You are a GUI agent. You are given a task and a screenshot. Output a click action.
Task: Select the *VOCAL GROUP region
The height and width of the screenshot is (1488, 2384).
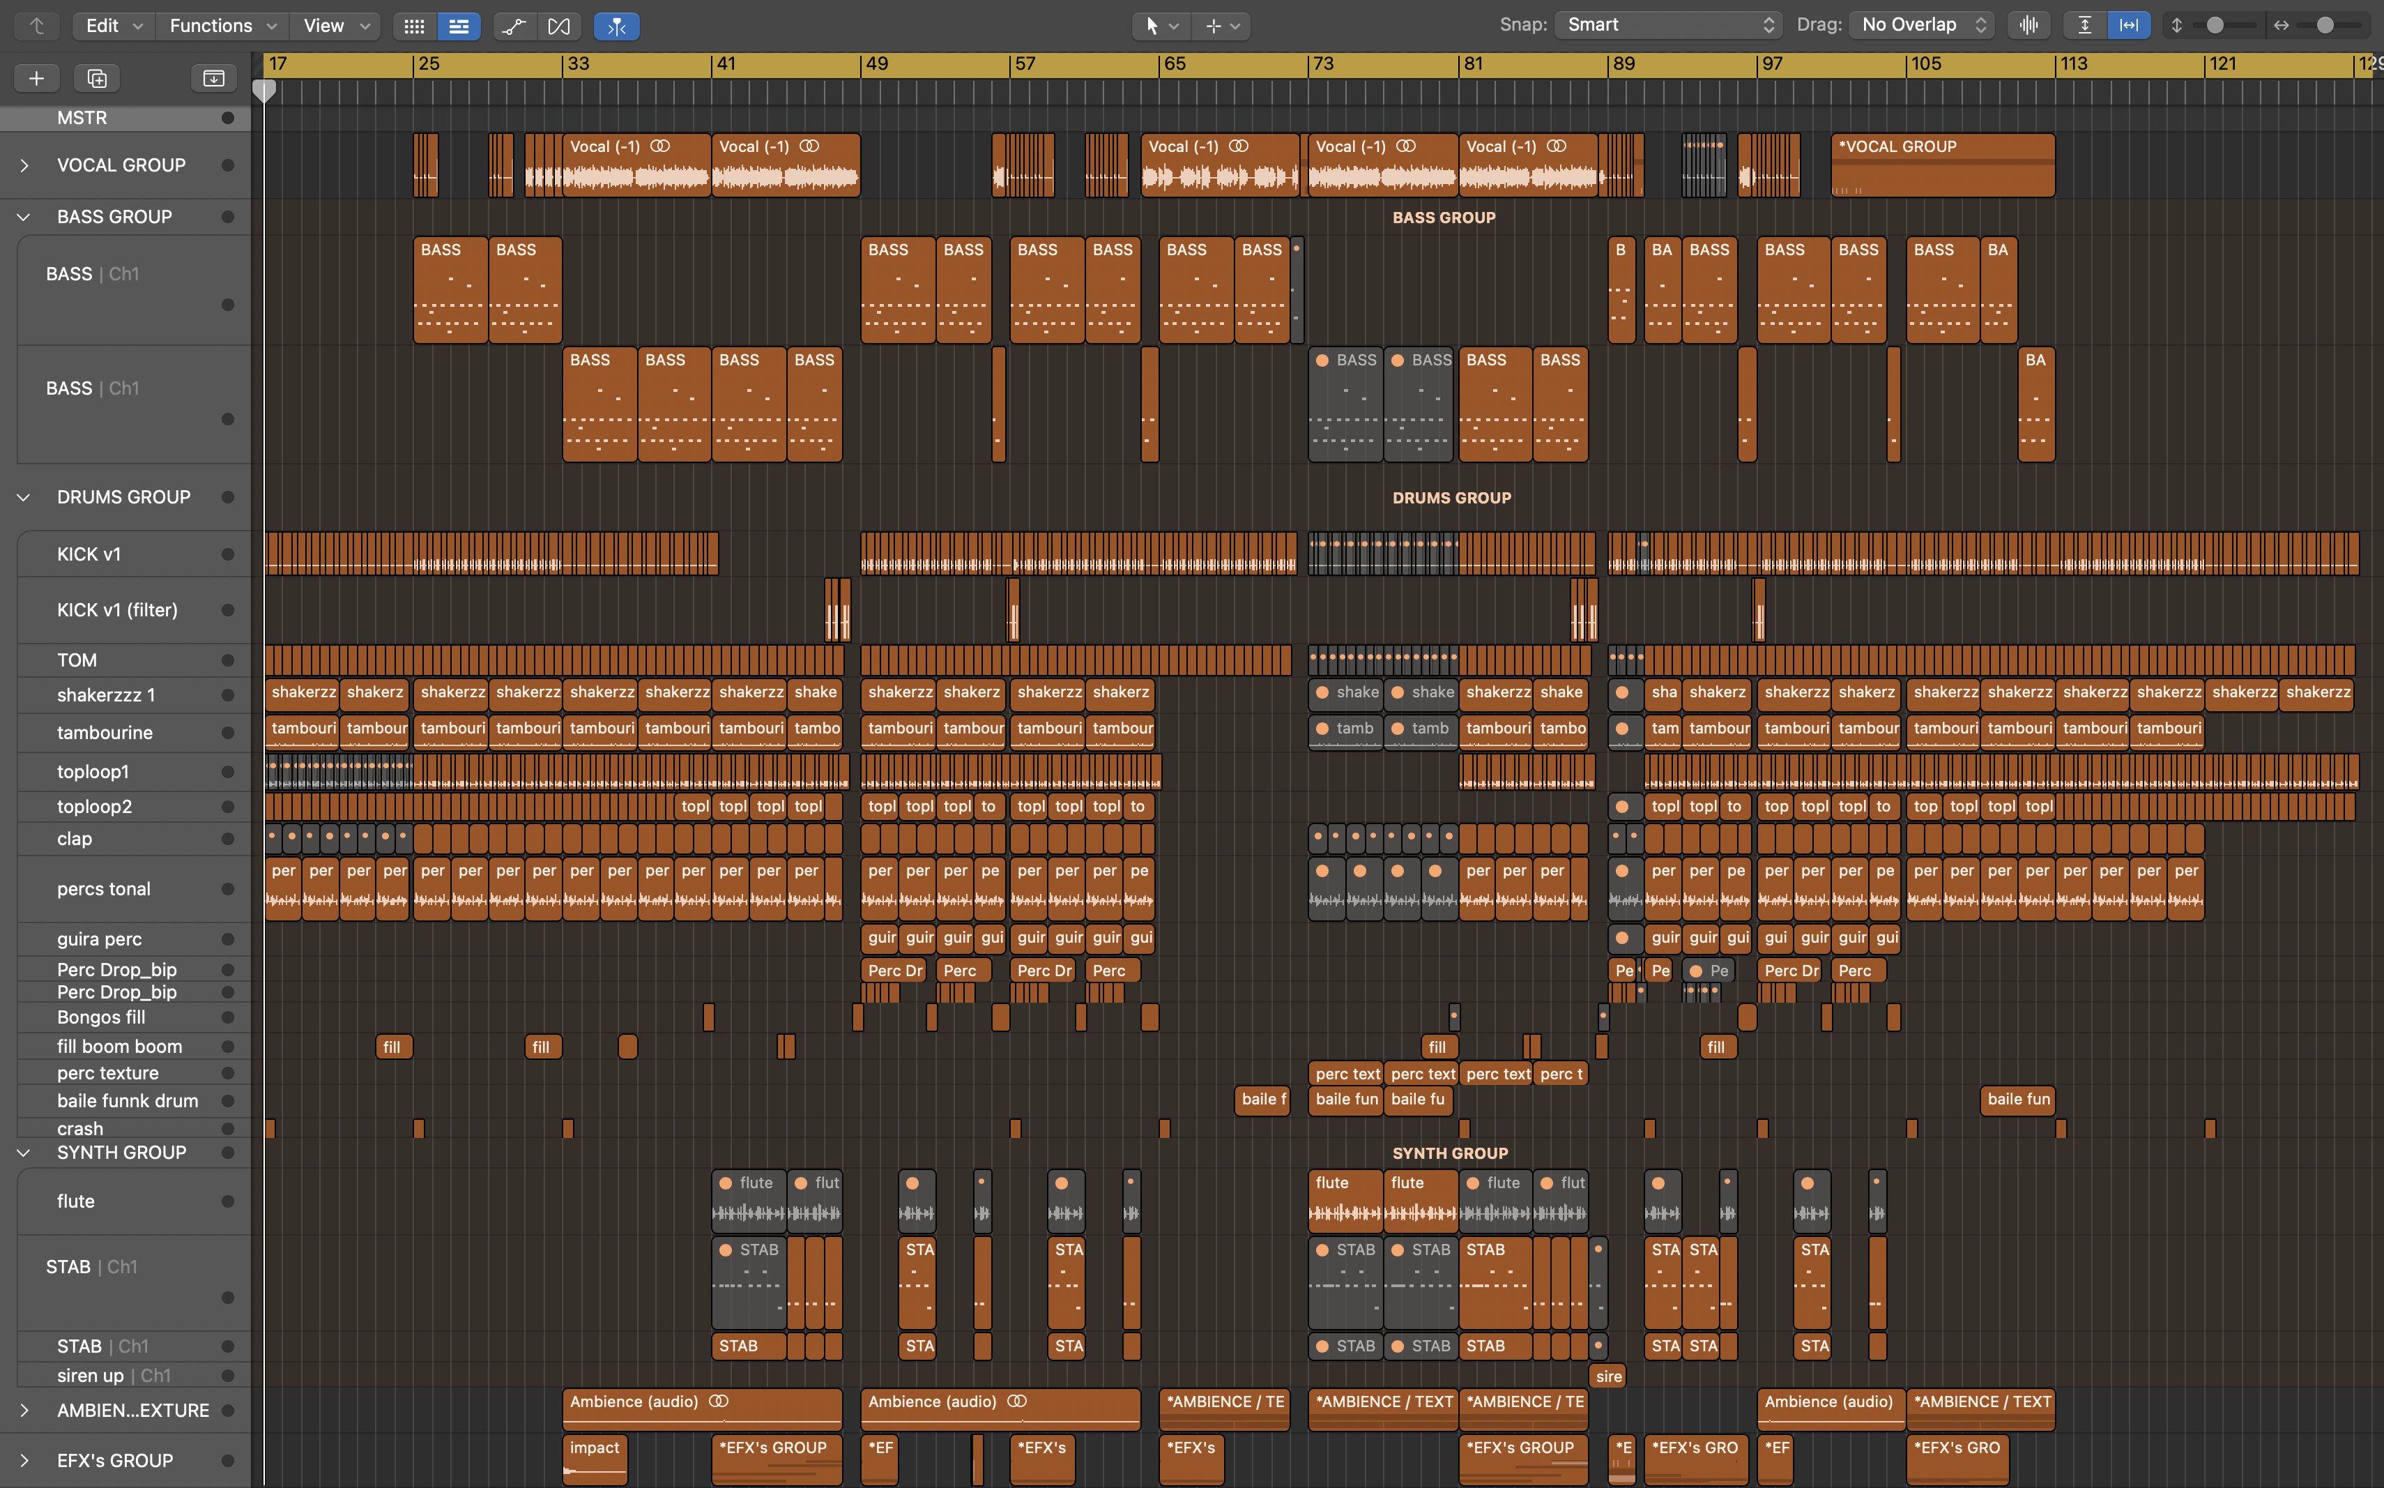[1942, 165]
